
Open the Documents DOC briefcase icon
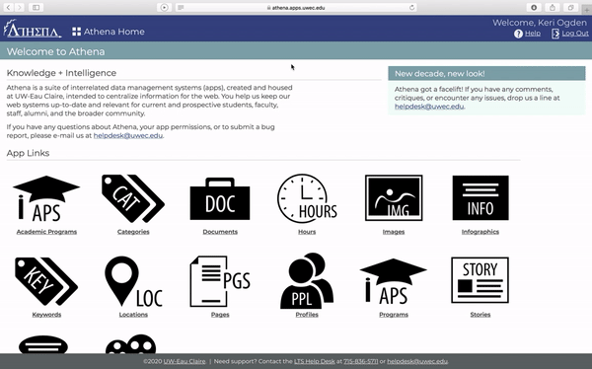click(x=220, y=199)
